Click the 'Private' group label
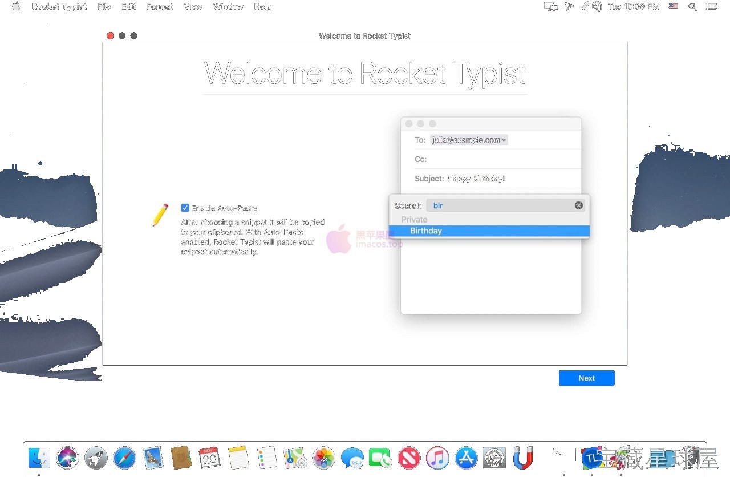 pos(414,220)
